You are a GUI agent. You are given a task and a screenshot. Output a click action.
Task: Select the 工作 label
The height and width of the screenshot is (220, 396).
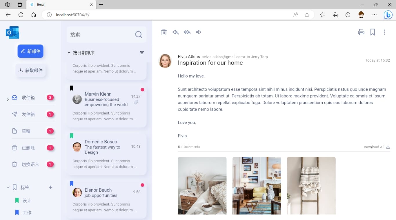27,213
